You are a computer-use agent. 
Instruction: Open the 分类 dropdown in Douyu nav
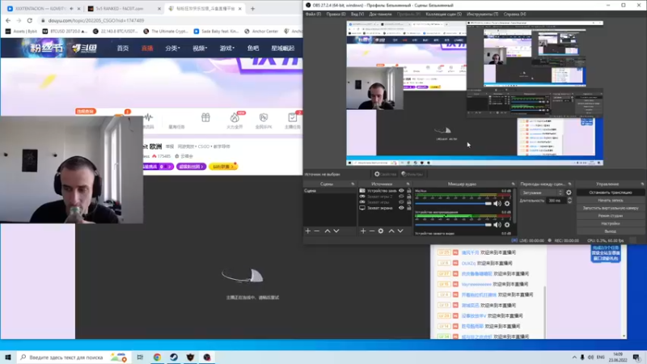pos(172,49)
